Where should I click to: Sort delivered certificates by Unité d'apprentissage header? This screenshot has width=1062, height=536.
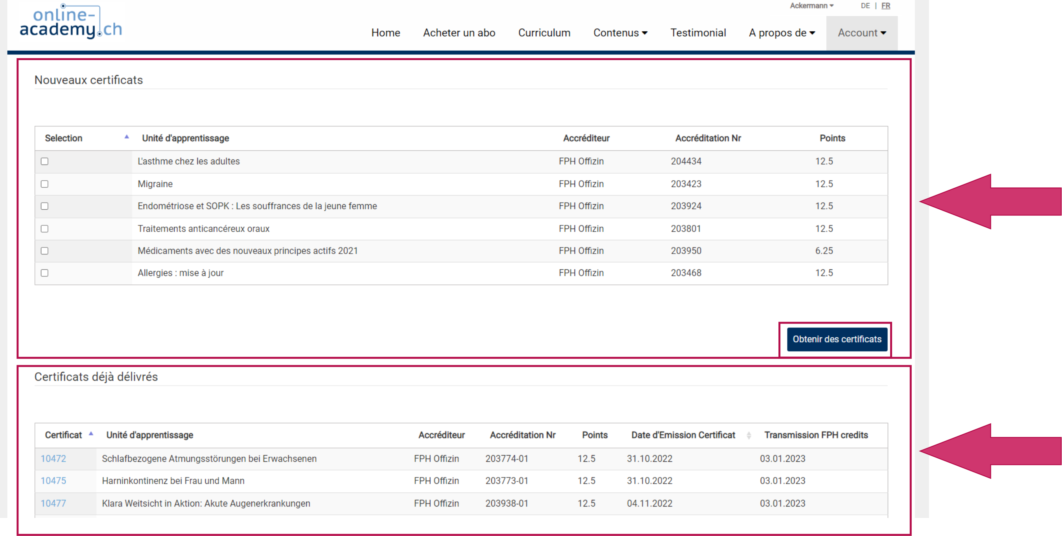[x=149, y=435]
